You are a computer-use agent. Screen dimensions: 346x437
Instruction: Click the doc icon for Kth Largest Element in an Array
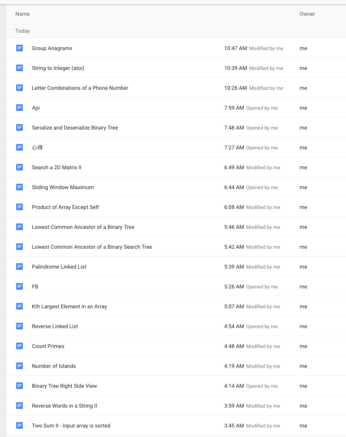pos(19,306)
